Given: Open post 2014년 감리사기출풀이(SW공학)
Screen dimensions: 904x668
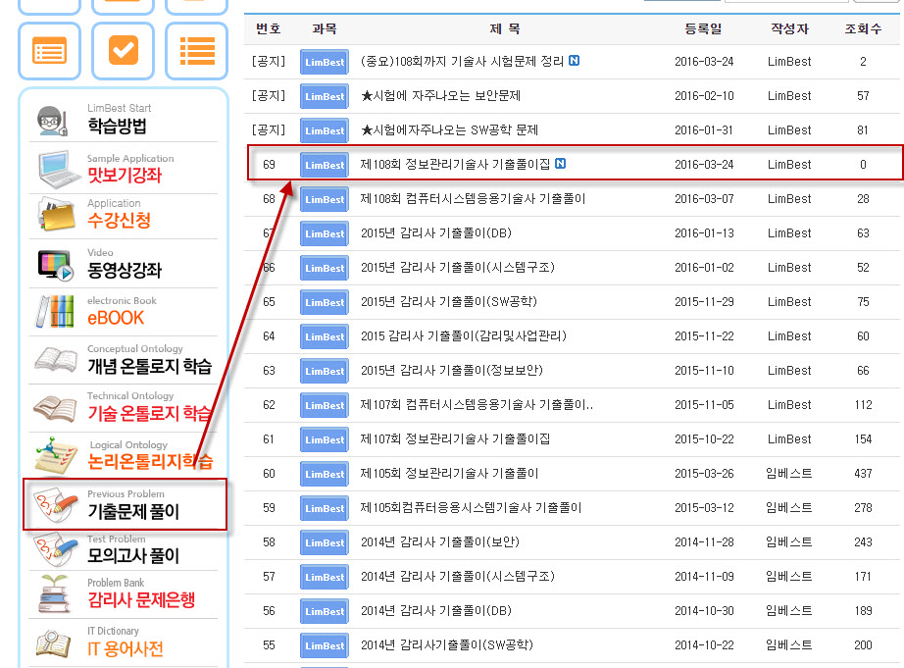Looking at the screenshot, I should tap(447, 644).
